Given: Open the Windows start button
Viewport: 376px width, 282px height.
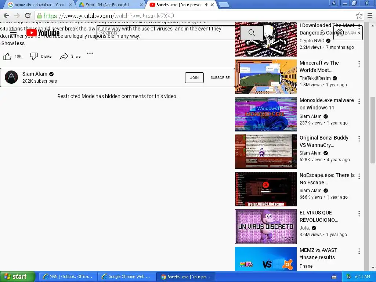Looking at the screenshot, I should [x=17, y=276].
